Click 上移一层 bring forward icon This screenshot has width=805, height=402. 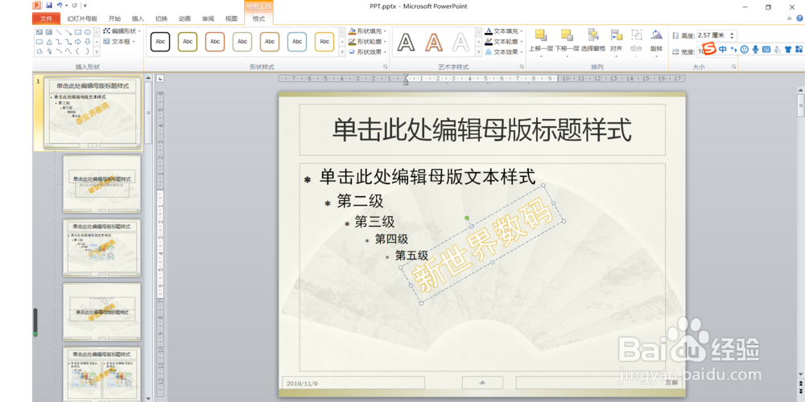point(541,35)
